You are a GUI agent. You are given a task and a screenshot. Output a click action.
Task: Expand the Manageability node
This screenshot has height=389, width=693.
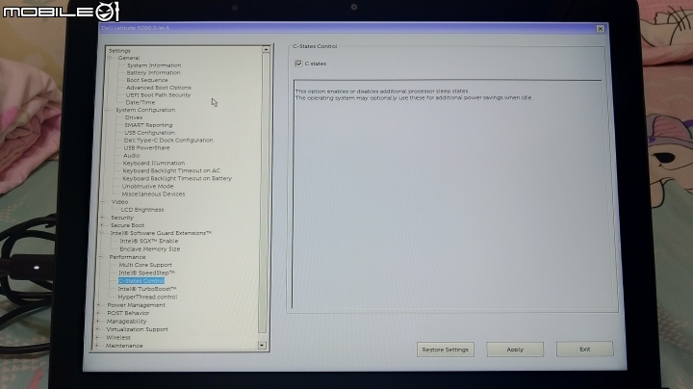click(x=98, y=322)
